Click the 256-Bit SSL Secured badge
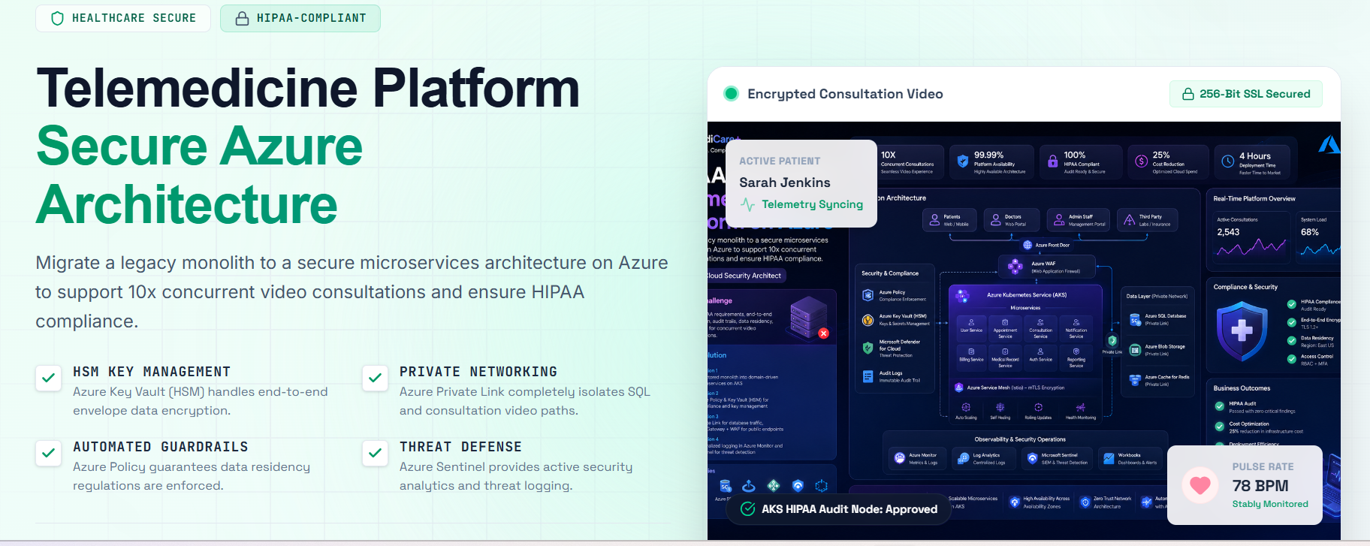 pyautogui.click(x=1246, y=94)
